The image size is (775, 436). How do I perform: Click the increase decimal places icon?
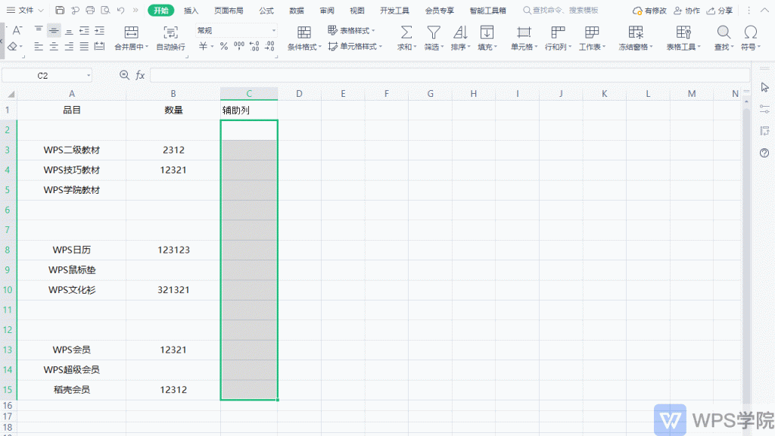click(x=254, y=46)
